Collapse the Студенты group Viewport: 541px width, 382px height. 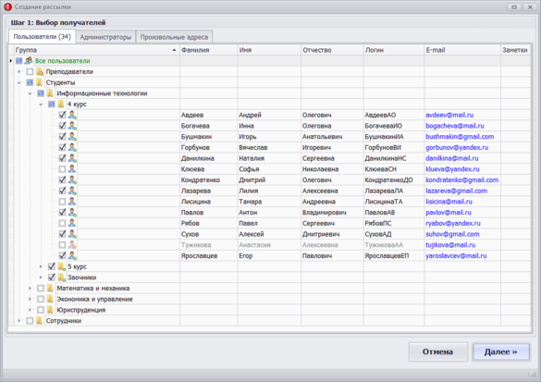pyautogui.click(x=19, y=83)
